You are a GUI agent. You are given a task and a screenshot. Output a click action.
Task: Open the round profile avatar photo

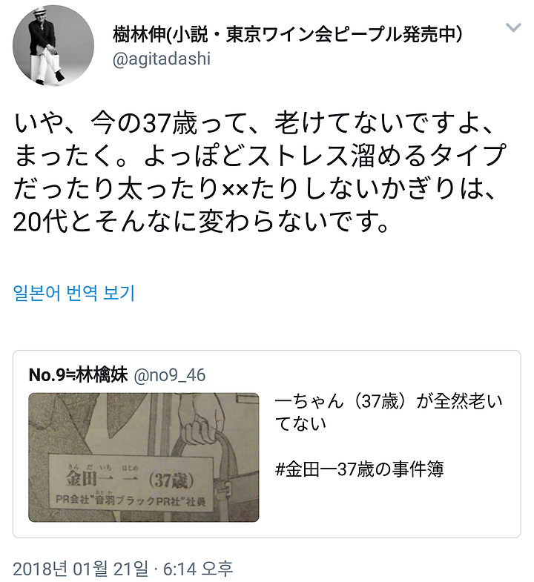pyautogui.click(x=53, y=46)
